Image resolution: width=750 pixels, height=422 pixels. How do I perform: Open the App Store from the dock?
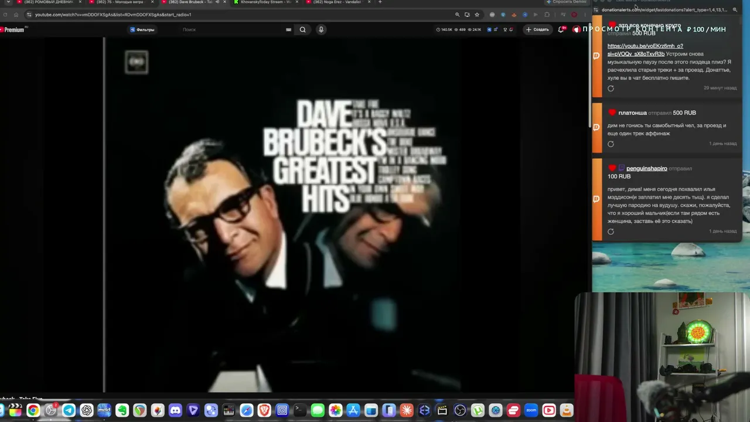[x=353, y=410]
